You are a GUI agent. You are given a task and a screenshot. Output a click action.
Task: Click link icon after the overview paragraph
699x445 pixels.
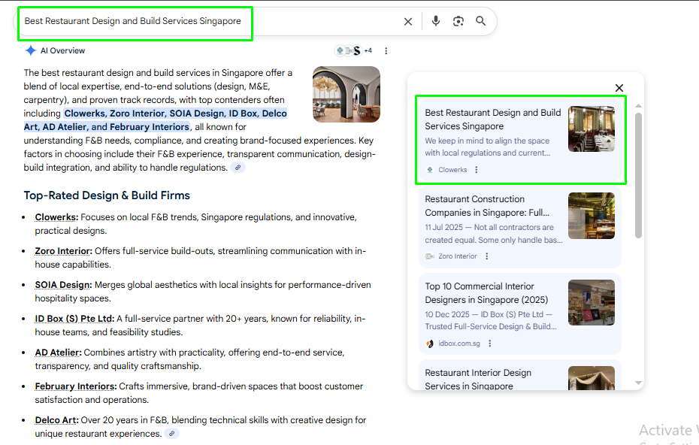238,168
